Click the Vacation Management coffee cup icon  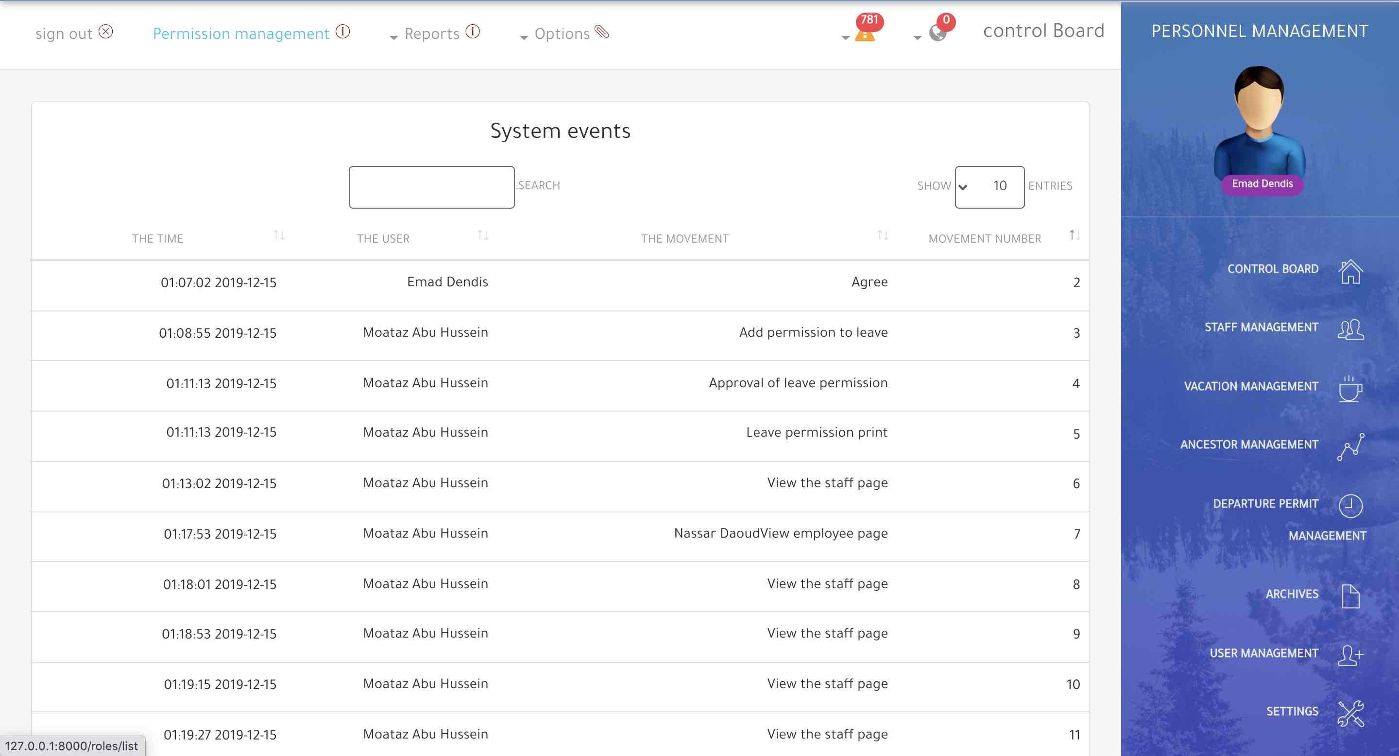pos(1350,388)
